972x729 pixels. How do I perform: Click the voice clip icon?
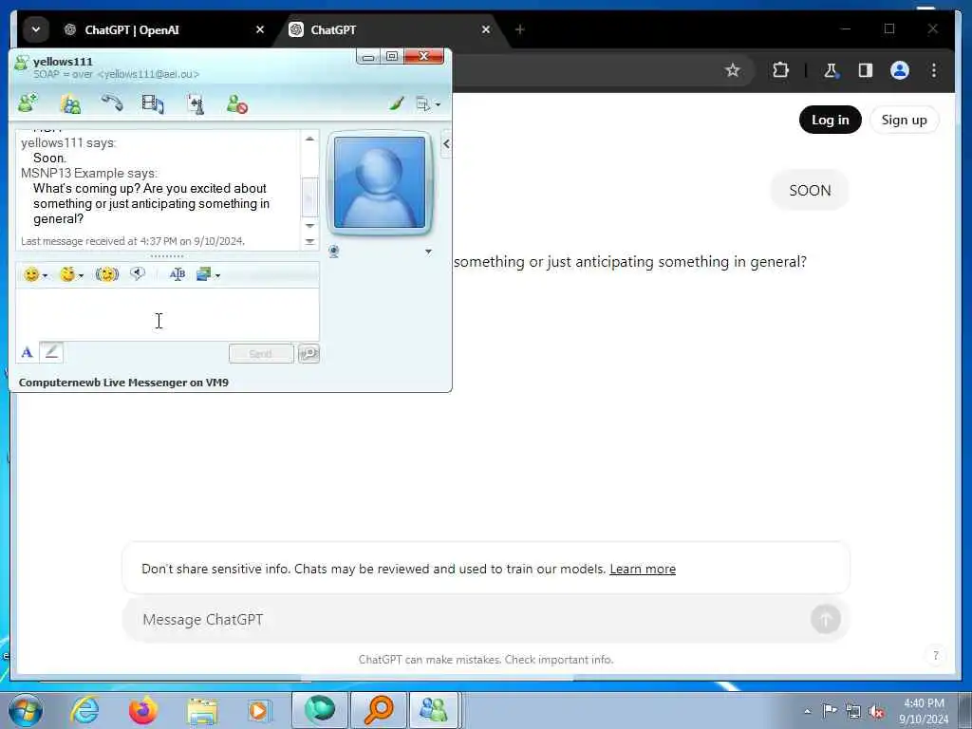point(138,273)
